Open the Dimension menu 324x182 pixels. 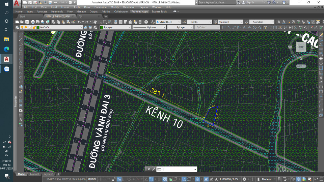[100, 7]
